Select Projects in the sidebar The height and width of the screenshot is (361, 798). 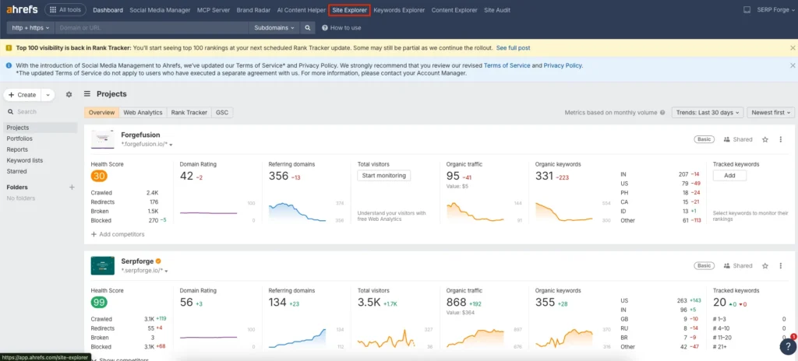[41, 128]
